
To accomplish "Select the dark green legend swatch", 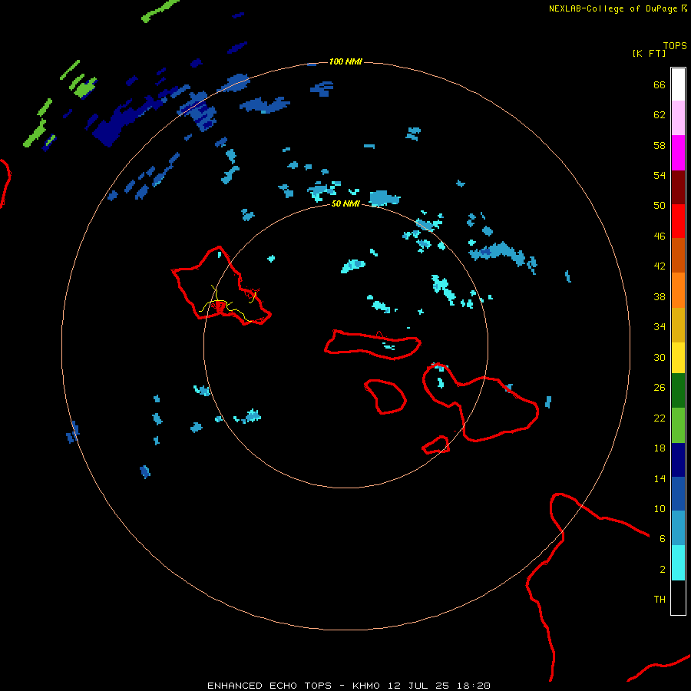I will 678,391.
